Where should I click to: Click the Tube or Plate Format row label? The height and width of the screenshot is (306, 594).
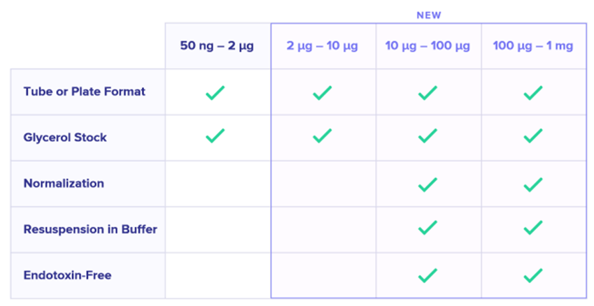pos(85,92)
